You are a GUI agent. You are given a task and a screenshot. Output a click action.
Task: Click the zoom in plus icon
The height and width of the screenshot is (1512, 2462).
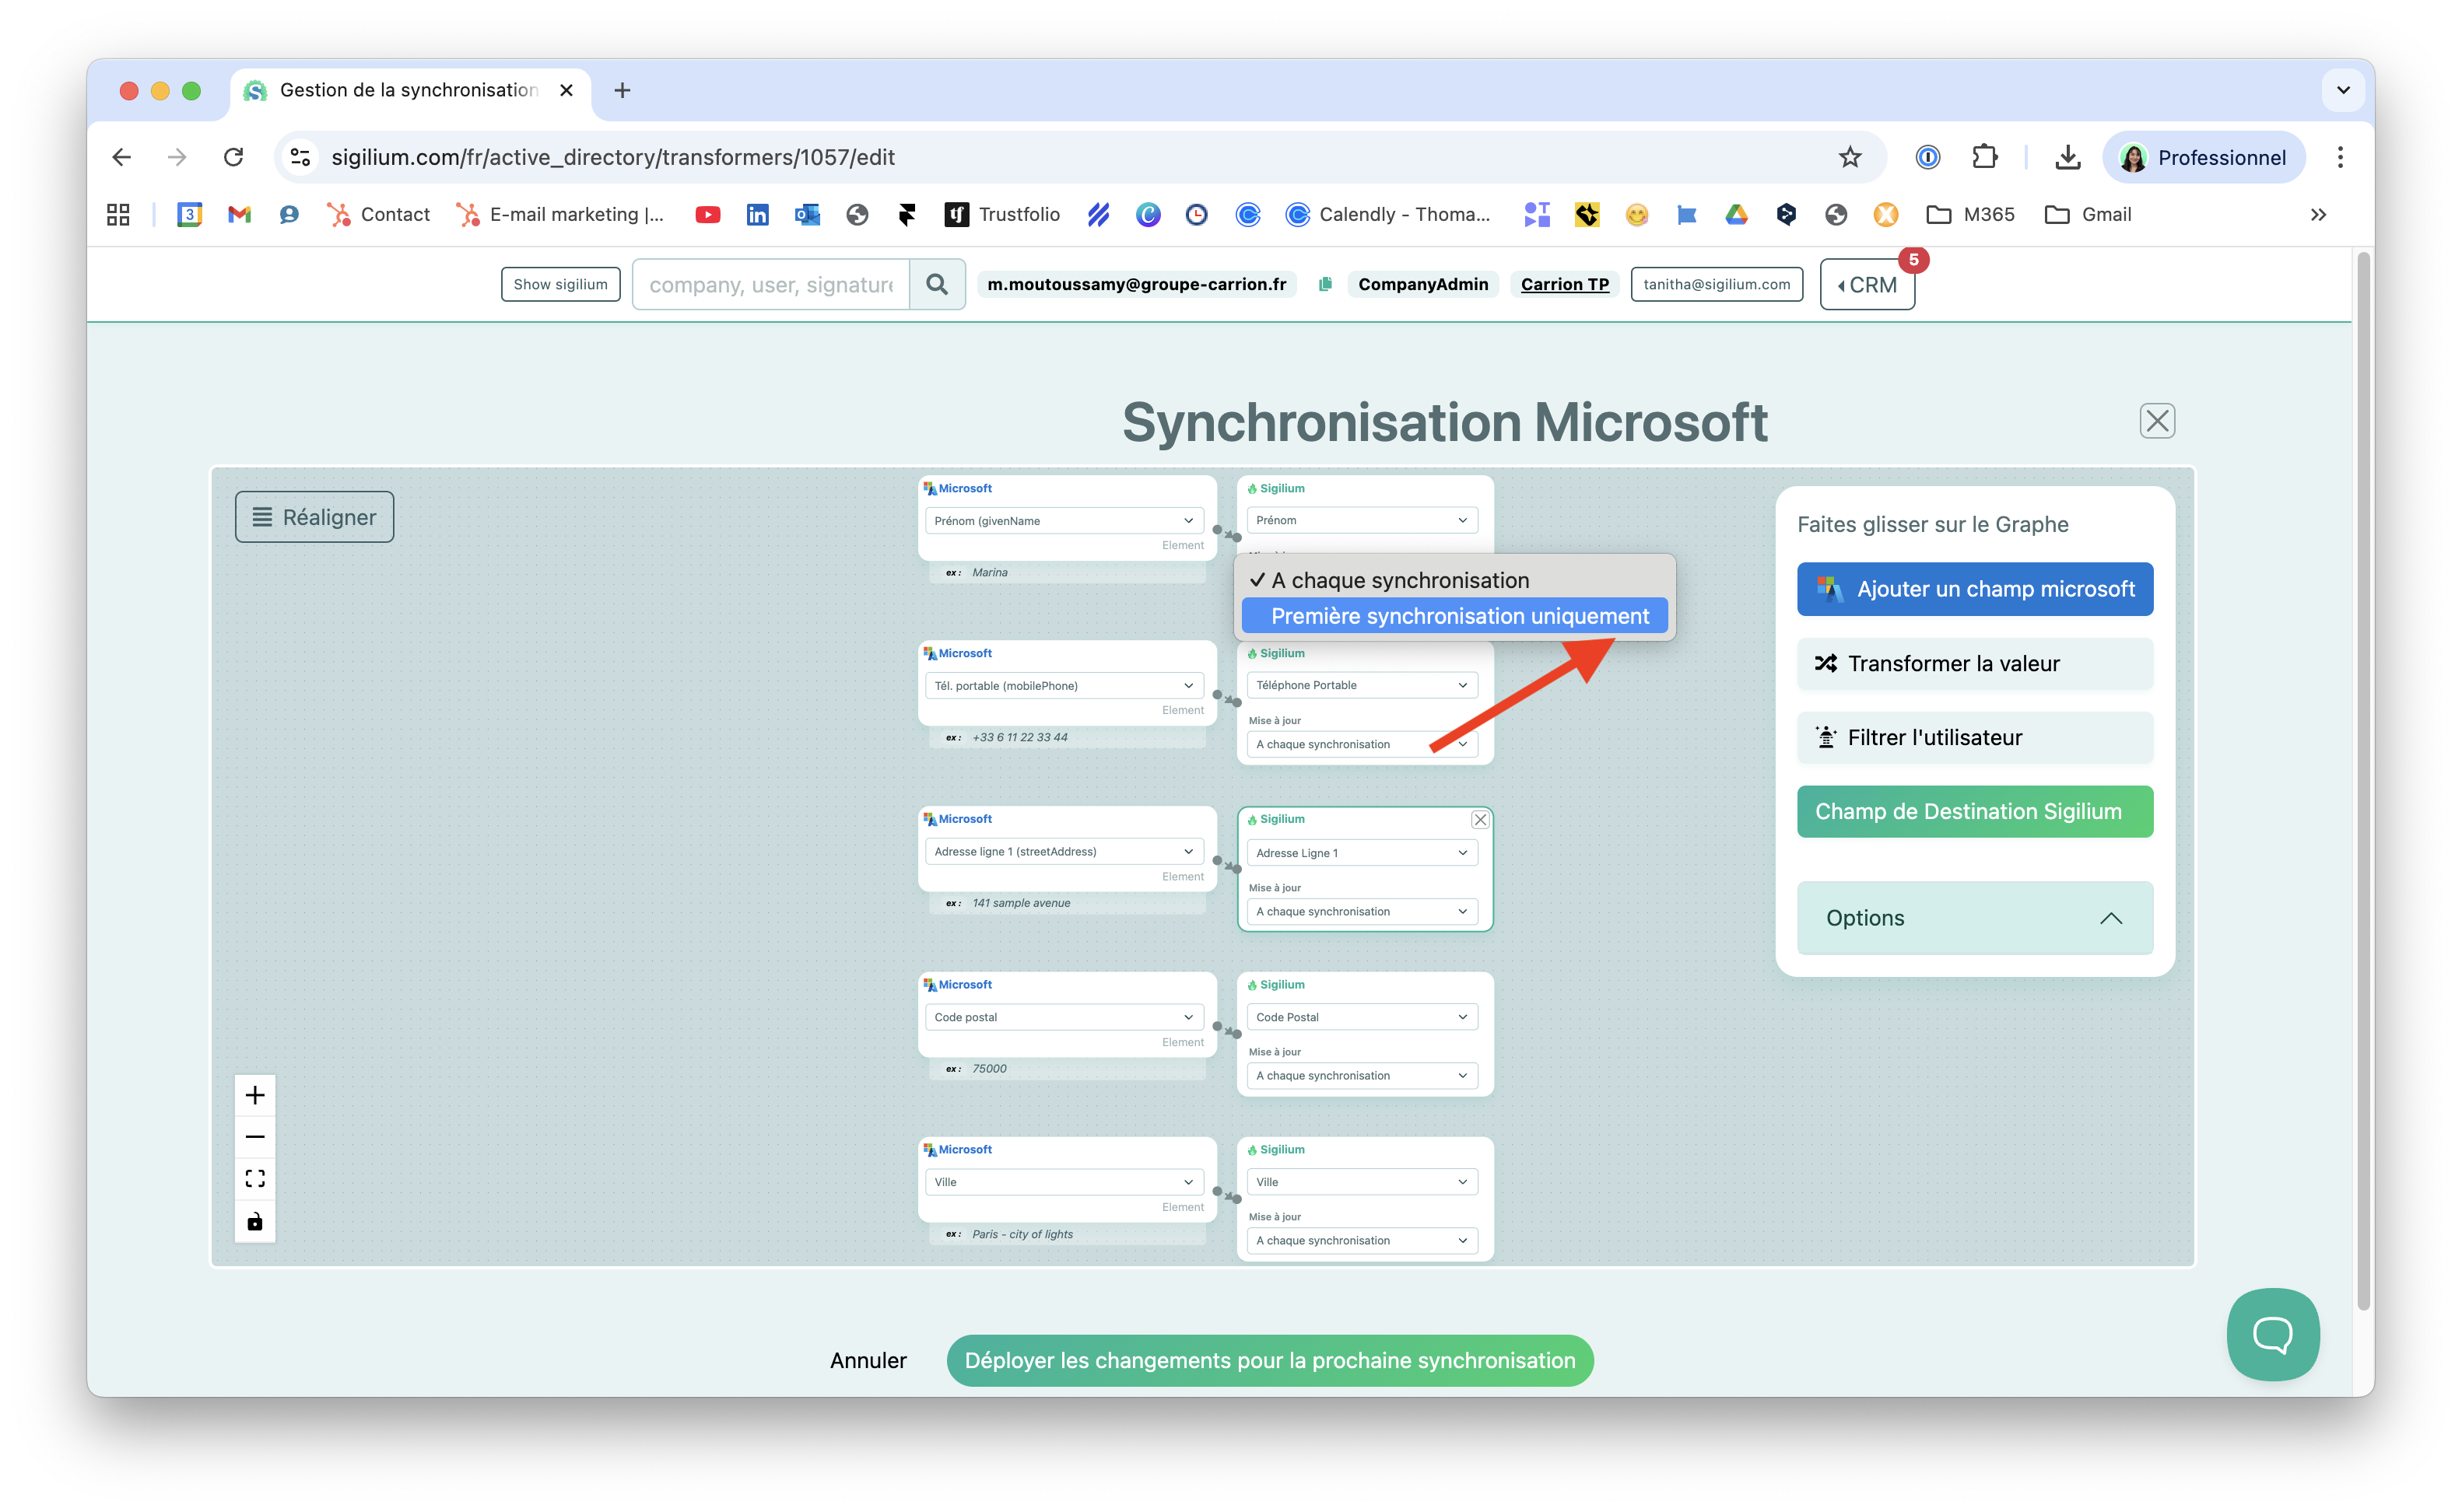255,1095
